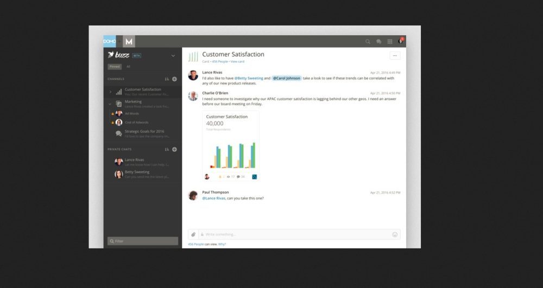Click the DOMO logo
This screenshot has height=288, width=543.
[x=110, y=41]
